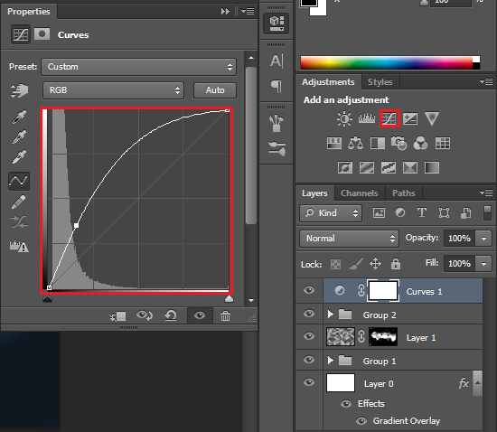497x432 pixels.
Task: Open the Normal blend mode dropdown
Action: (x=349, y=239)
